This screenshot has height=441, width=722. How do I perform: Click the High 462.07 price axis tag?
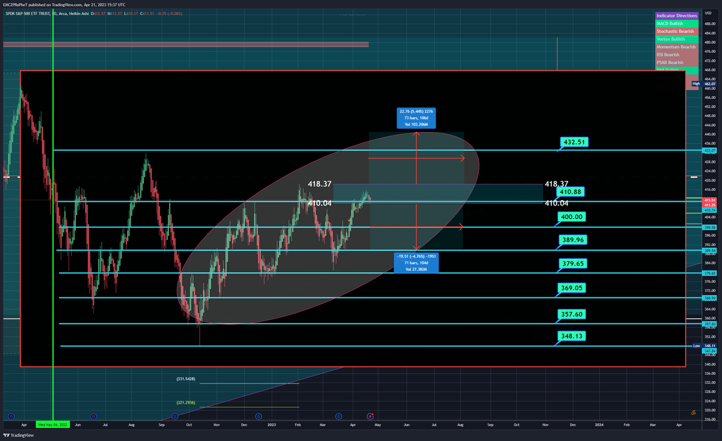[703, 84]
